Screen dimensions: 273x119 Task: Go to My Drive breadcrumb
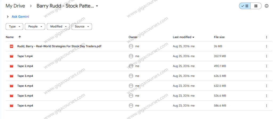coord(15,6)
